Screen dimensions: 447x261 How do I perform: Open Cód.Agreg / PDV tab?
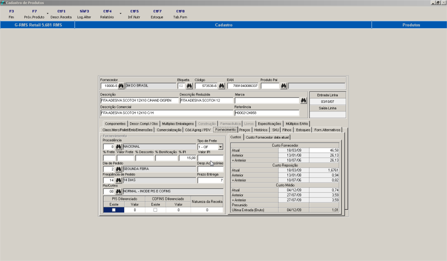pyautogui.click(x=198, y=130)
